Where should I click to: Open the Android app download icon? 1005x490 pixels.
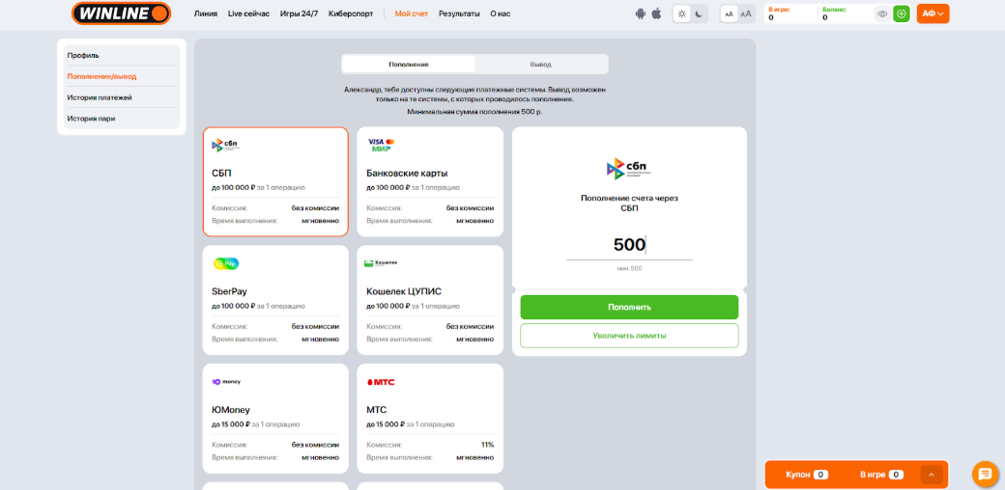coord(640,14)
